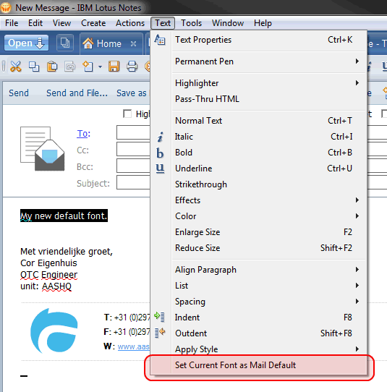Open the View menu
Screen dimensions: 387x392
[x=61, y=23]
